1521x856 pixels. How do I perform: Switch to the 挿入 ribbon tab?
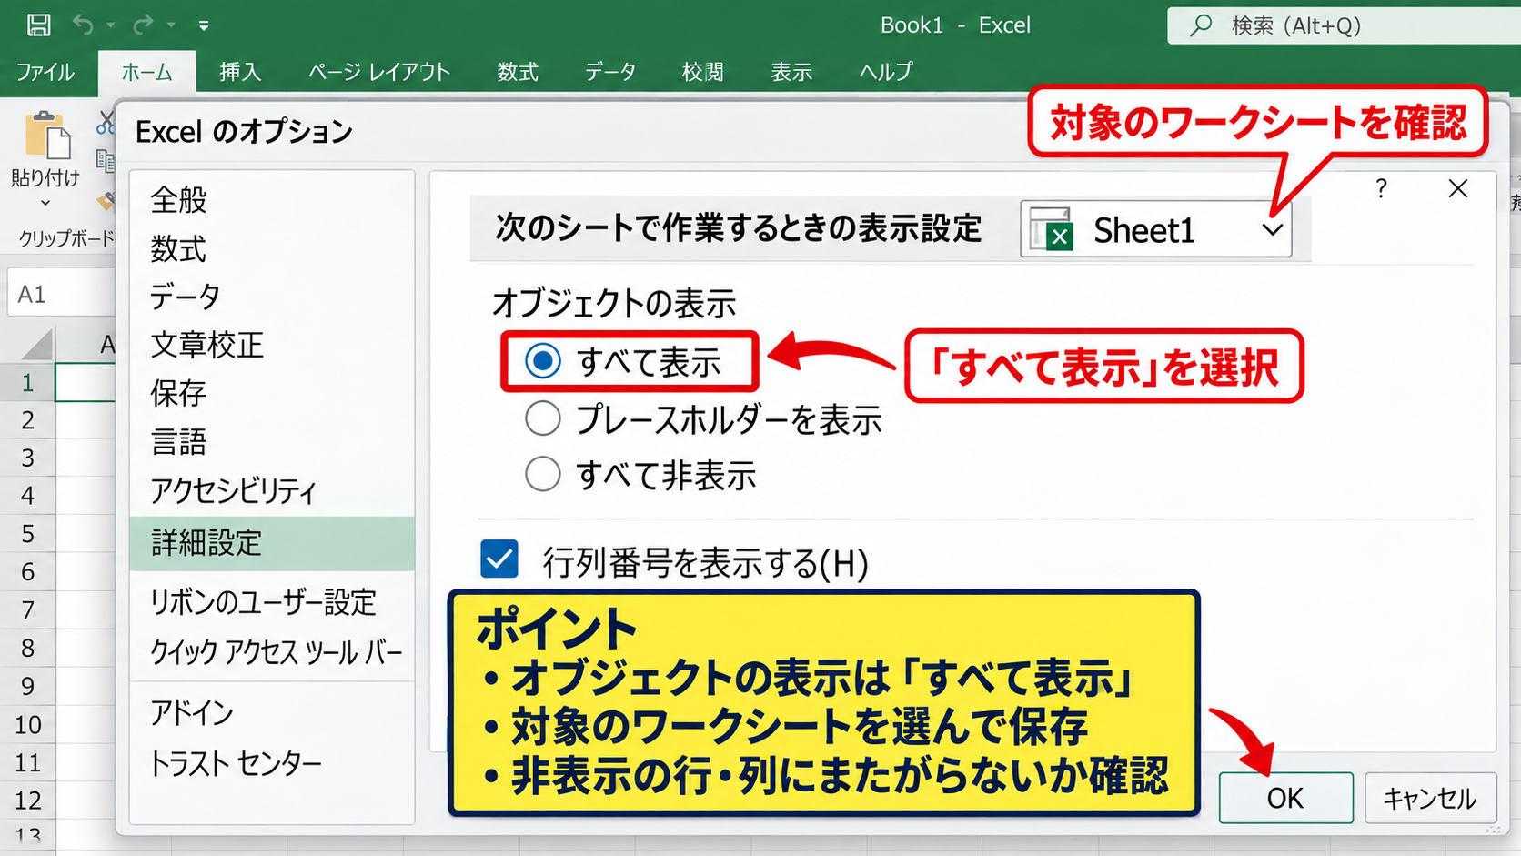coord(240,72)
